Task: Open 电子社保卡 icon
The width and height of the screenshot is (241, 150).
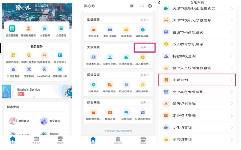Action: 60,55
